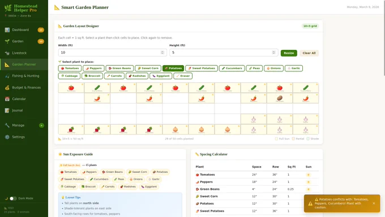Image resolution: width=385 pixels, height=217 pixels.
Task: Open Fishing & Hunting page
Action: click(24, 76)
